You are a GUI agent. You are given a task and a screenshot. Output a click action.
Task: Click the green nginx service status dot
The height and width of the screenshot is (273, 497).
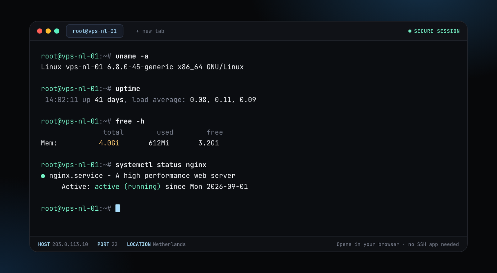[x=43, y=176]
